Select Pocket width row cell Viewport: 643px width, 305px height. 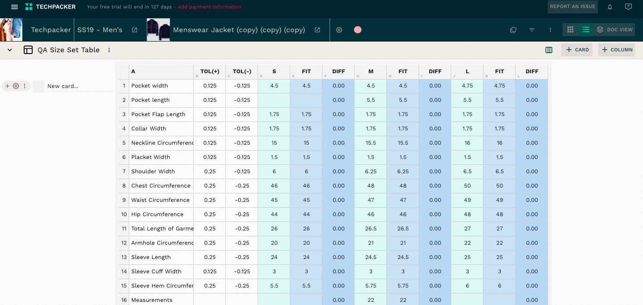161,86
